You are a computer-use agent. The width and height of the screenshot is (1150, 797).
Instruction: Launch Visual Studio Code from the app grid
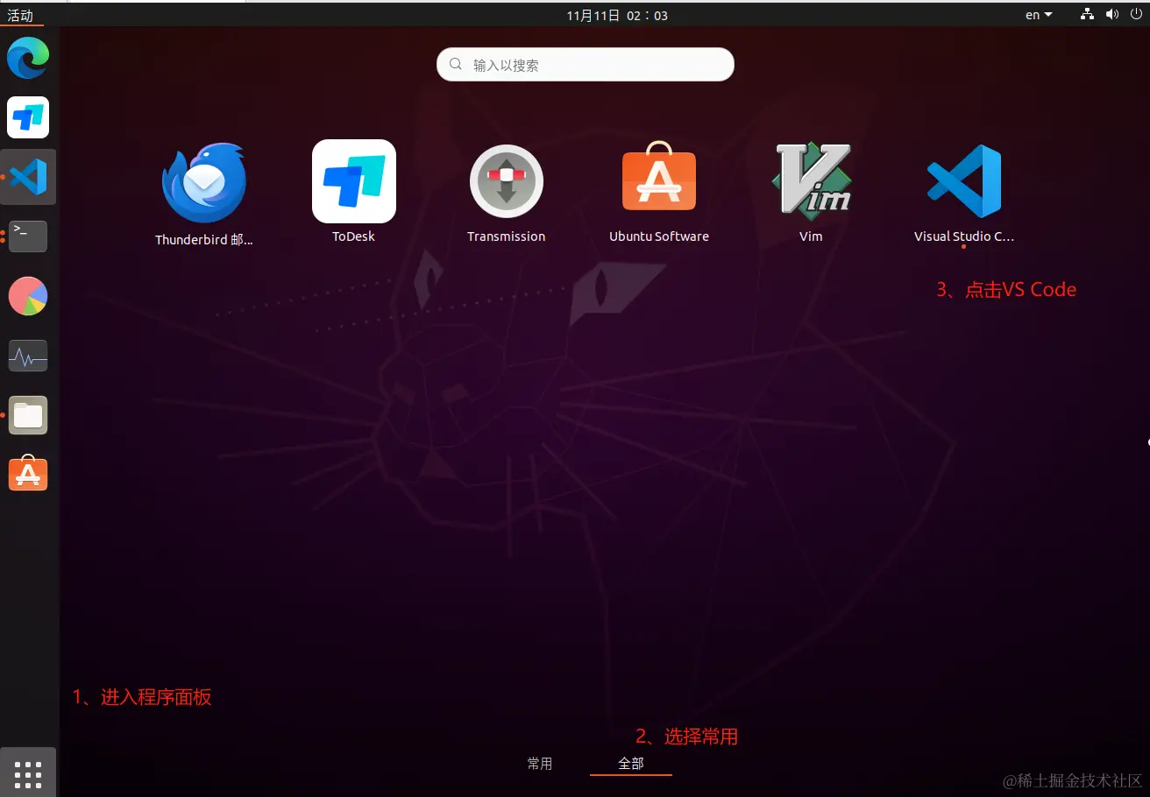point(964,181)
